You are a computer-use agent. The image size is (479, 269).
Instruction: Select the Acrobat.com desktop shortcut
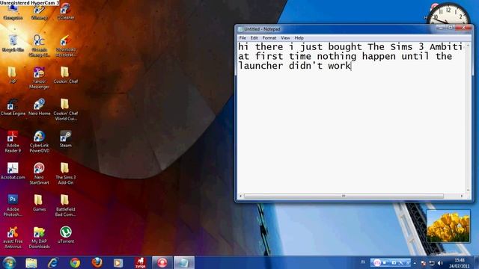coord(13,171)
